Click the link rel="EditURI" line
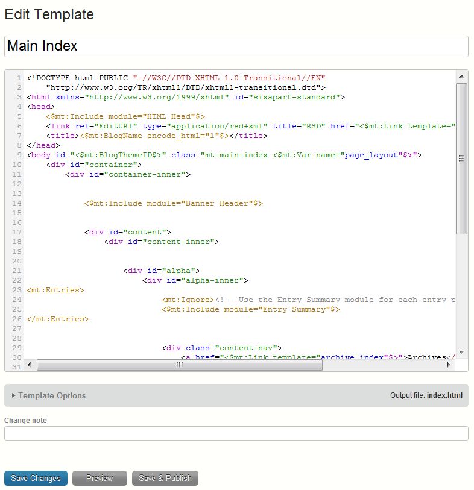 [250, 126]
